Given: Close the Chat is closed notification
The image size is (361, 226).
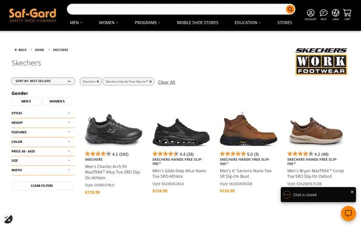Looking at the screenshot, I should (352, 192).
